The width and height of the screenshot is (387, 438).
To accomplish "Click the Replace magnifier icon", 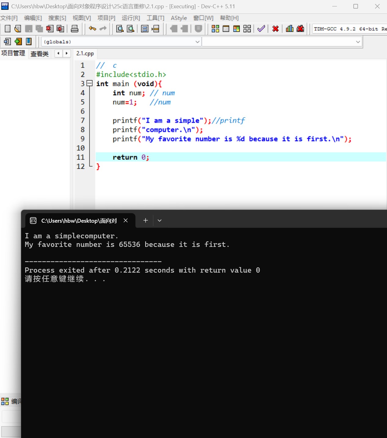I will click(x=131, y=29).
